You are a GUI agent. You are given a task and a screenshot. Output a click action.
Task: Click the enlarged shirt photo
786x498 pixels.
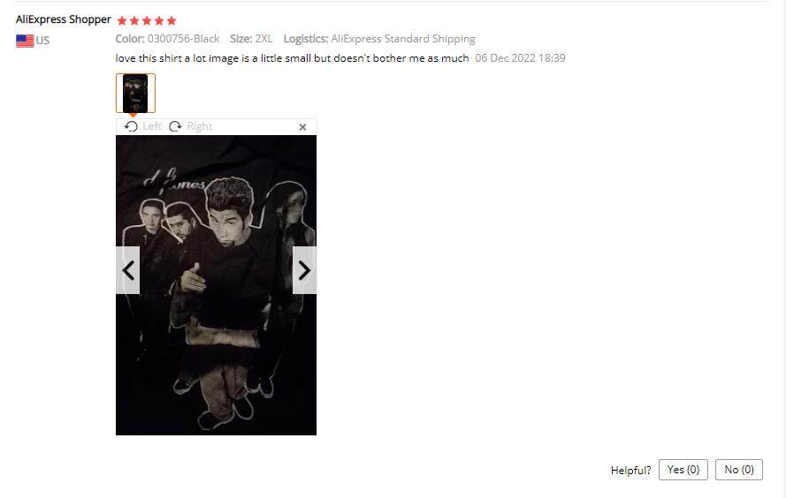point(216,285)
